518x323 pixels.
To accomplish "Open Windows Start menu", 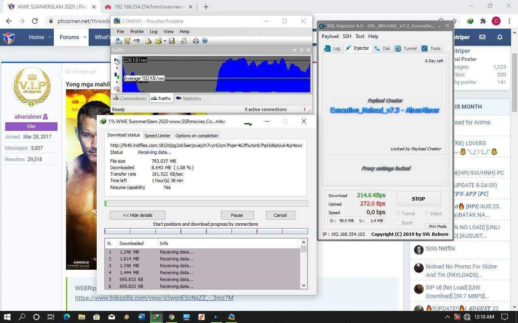I will coord(7,317).
